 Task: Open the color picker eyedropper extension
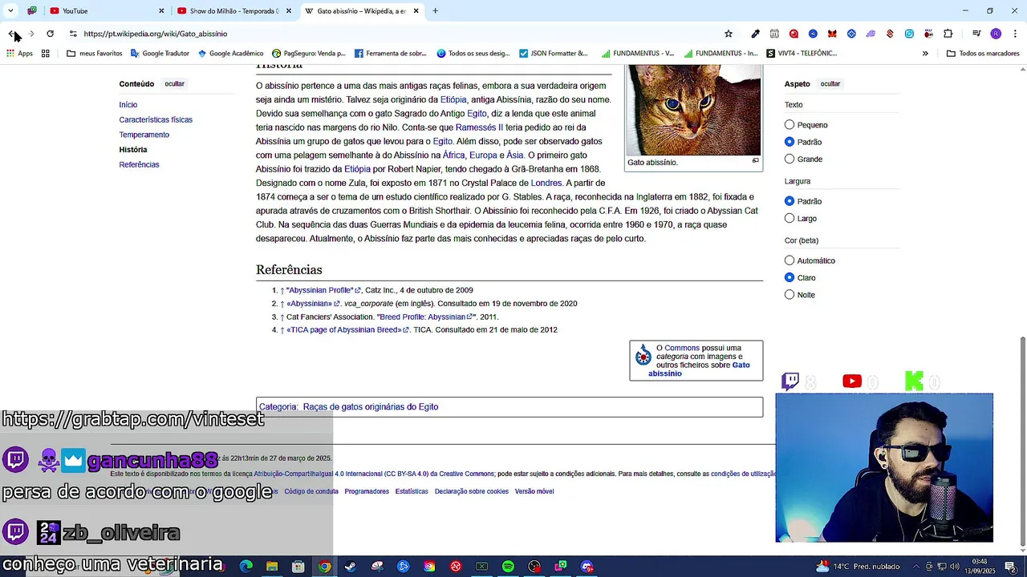(x=755, y=34)
